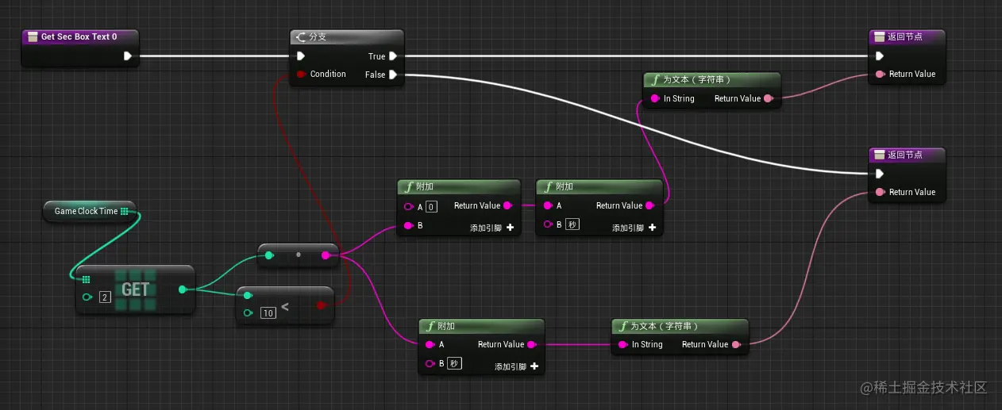The height and width of the screenshot is (410, 1002).
Task: Click magenta output pin on conversion node
Action: [326, 255]
